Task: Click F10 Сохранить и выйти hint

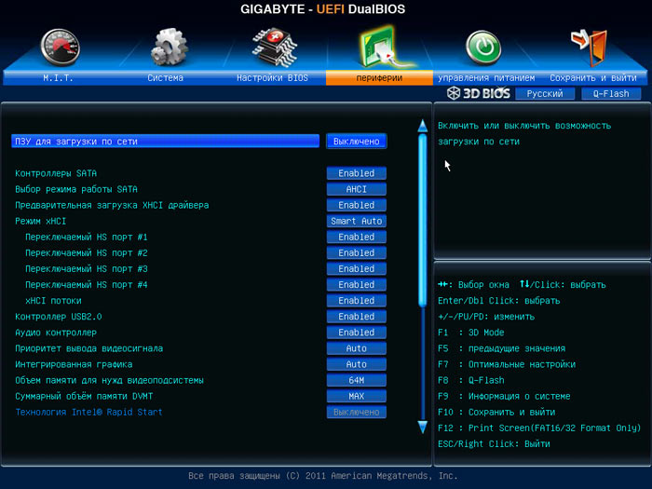Action: point(496,413)
